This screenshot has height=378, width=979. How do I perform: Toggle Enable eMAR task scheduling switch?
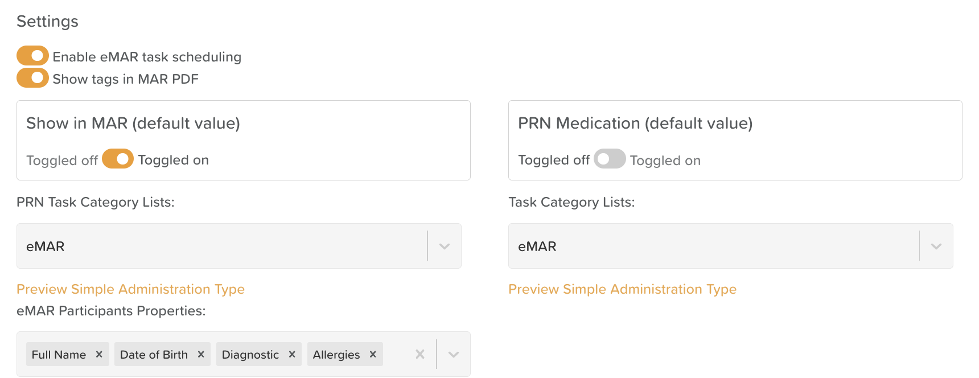[x=32, y=56]
